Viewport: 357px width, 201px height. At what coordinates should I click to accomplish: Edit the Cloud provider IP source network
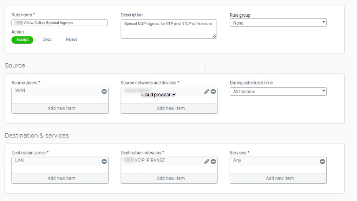click(x=207, y=91)
